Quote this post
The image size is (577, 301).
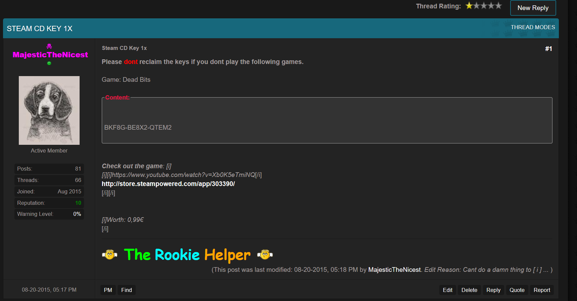pos(517,290)
